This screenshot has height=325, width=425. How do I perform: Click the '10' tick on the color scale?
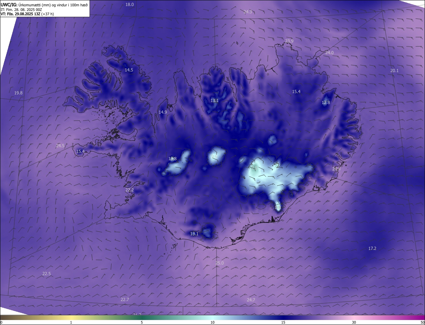click(x=212, y=322)
